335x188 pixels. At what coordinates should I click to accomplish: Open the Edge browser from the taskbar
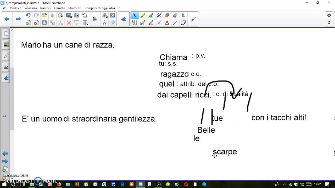(122, 184)
